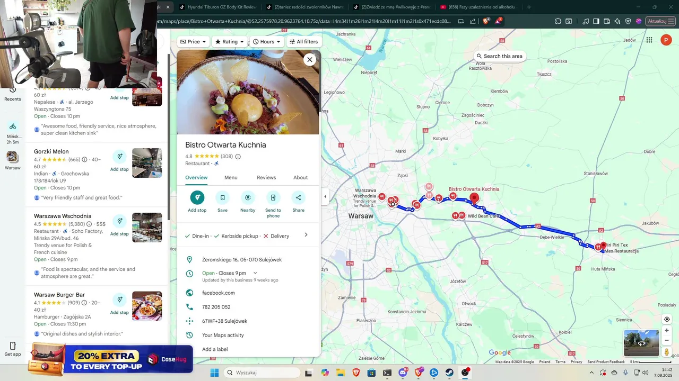Show your location on the map
Viewport: 679px width, 381px height.
point(667,319)
